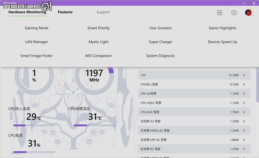Image resolution: width=259 pixels, height=158 pixels.
Task: Click the CPU風扇 percentage bar
Action: click(34, 152)
